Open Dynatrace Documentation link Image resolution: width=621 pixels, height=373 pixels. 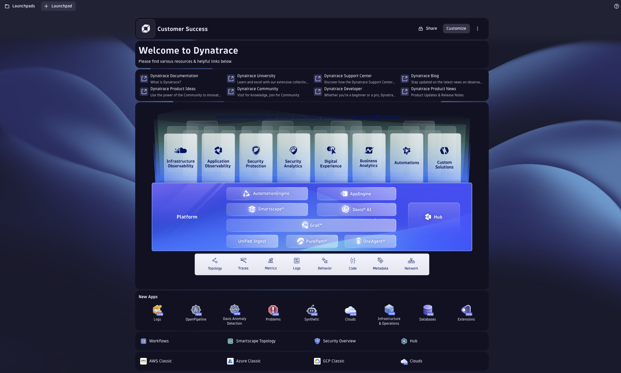[x=174, y=76]
